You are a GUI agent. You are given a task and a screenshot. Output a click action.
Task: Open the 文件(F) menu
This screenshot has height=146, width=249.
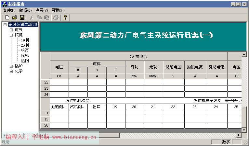[x=9, y=10]
